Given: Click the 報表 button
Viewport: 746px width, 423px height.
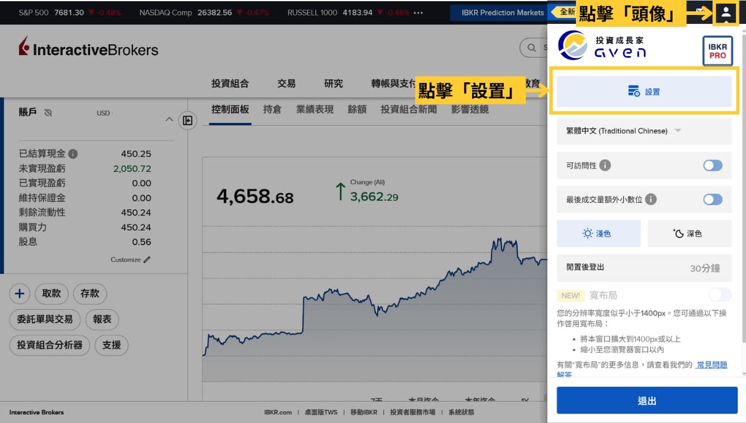Looking at the screenshot, I should click(102, 319).
